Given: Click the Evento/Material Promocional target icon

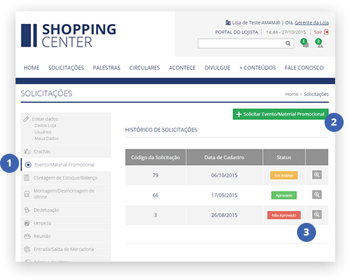Looking at the screenshot, I should click(28, 165).
